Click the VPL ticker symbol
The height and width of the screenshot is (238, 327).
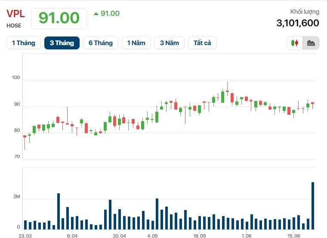(x=15, y=14)
